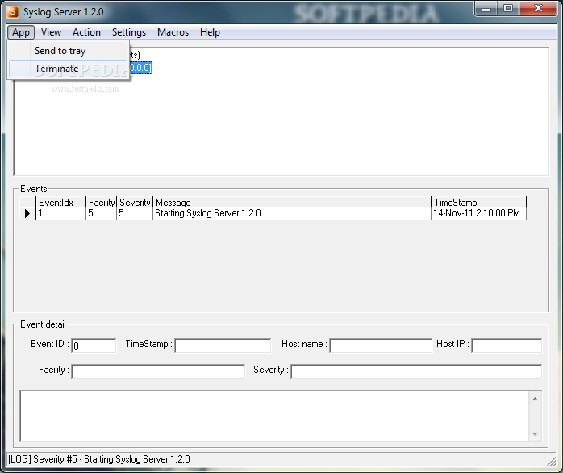The image size is (563, 473).
Task: Click the Facility field in Event detail
Action: pos(158,371)
